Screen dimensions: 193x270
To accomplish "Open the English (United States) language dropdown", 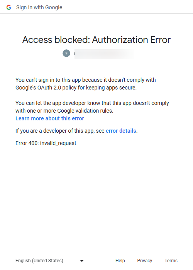I will tap(50, 261).
